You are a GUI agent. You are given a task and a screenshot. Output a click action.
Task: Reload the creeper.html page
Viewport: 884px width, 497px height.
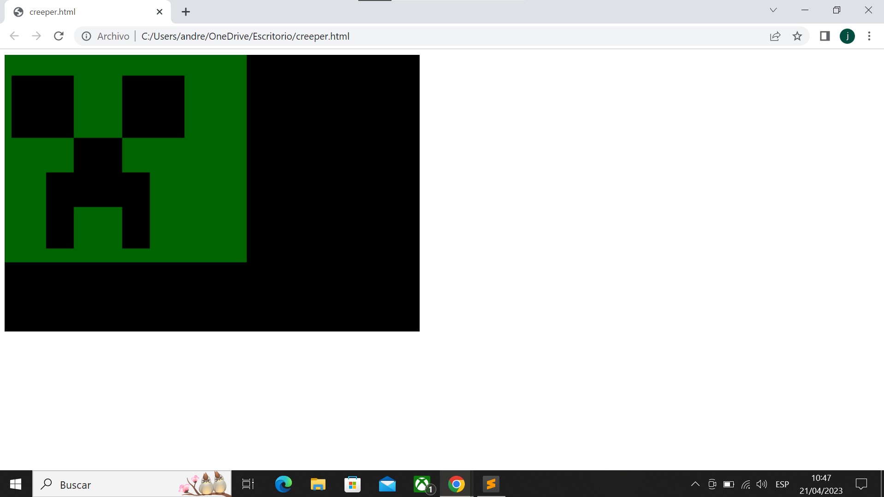click(59, 36)
